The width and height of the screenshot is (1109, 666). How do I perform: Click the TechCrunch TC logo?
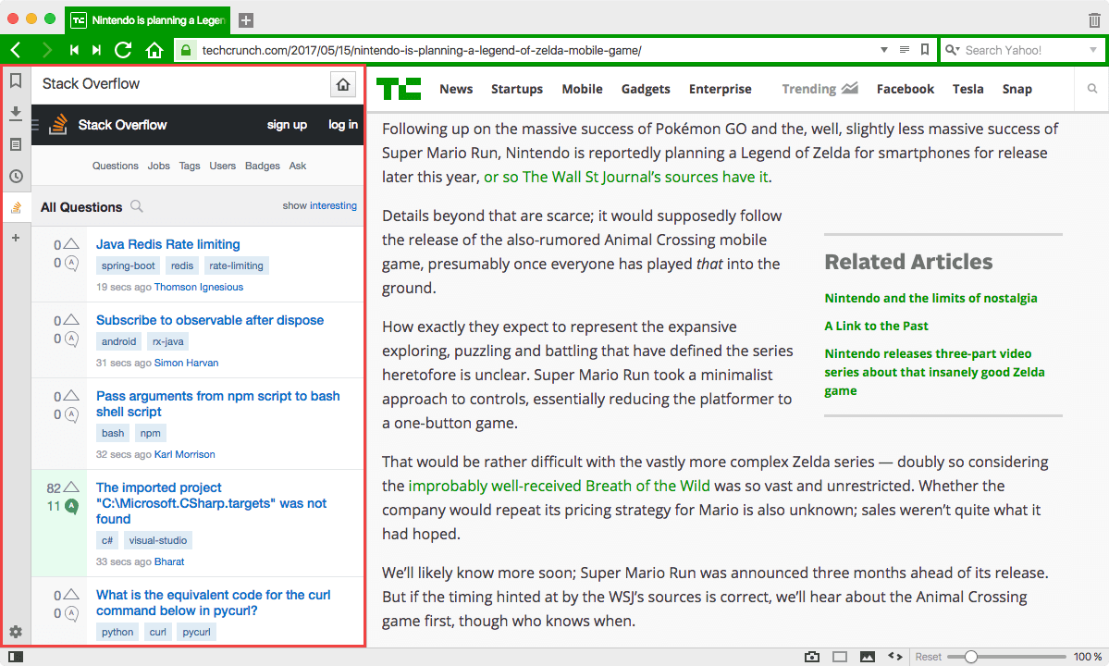tap(399, 89)
